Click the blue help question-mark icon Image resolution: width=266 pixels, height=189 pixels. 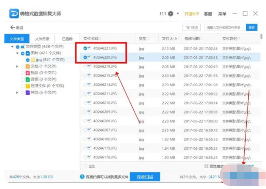click(82, 177)
